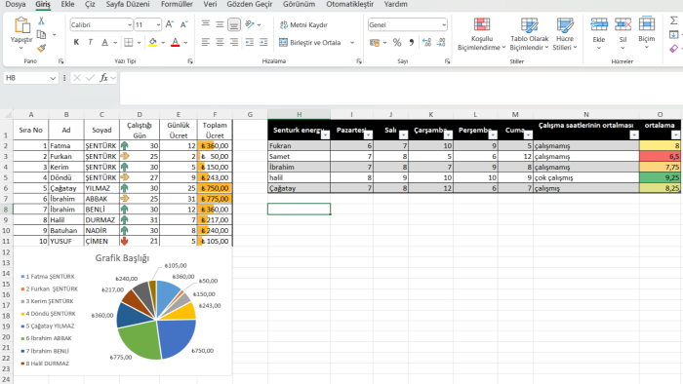This screenshot has width=683, height=384.
Task: Apply red font color A
Action: coord(175,42)
